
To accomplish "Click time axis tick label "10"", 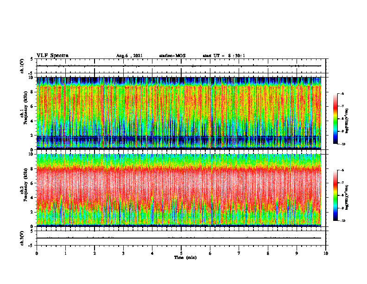I will [x=326, y=253].
